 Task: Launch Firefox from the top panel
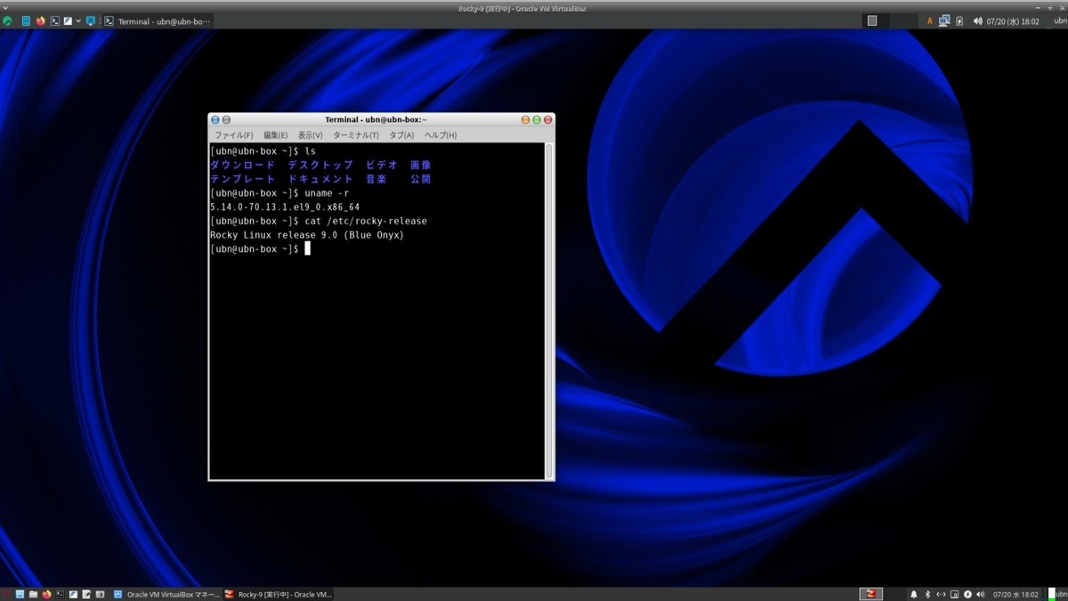(x=40, y=20)
